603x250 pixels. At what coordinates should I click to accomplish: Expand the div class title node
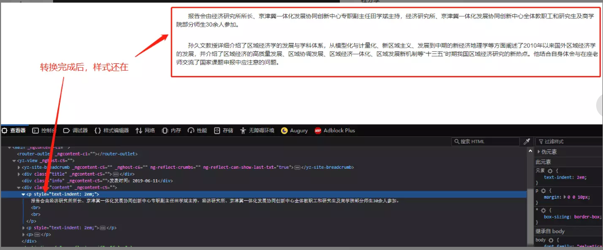point(19,174)
